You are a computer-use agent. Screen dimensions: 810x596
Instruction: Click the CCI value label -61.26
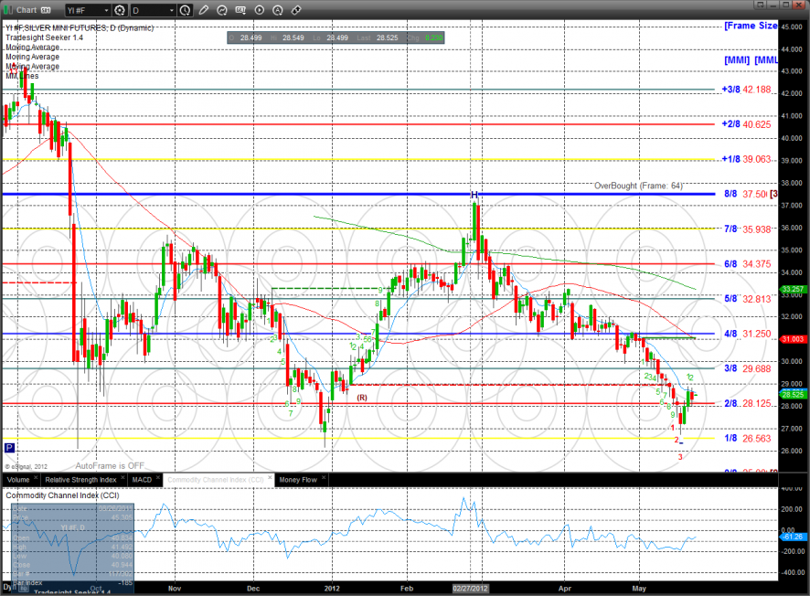click(794, 537)
